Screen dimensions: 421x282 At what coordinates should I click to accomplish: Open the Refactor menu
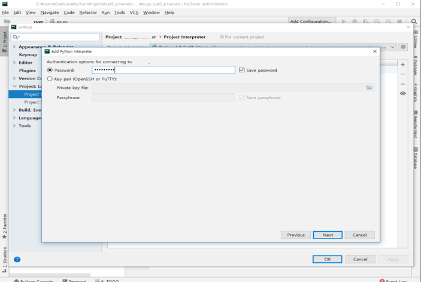[x=88, y=13]
